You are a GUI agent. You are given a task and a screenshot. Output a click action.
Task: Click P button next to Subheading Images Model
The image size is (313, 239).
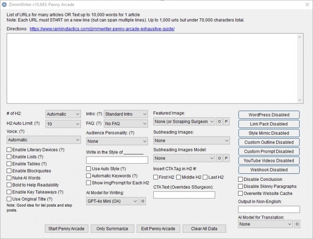pyautogui.click(x=226, y=159)
